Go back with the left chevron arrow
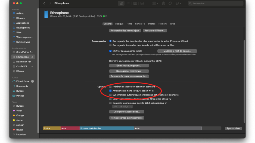The height and width of the screenshot is (143, 255). click(x=44, y=3)
